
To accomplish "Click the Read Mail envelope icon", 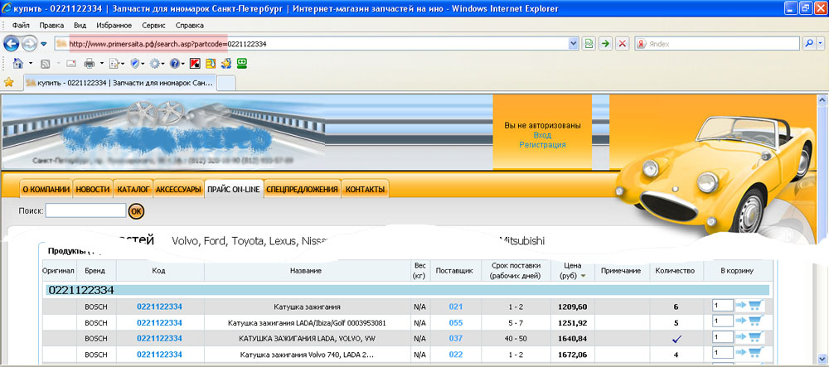I will point(71,64).
